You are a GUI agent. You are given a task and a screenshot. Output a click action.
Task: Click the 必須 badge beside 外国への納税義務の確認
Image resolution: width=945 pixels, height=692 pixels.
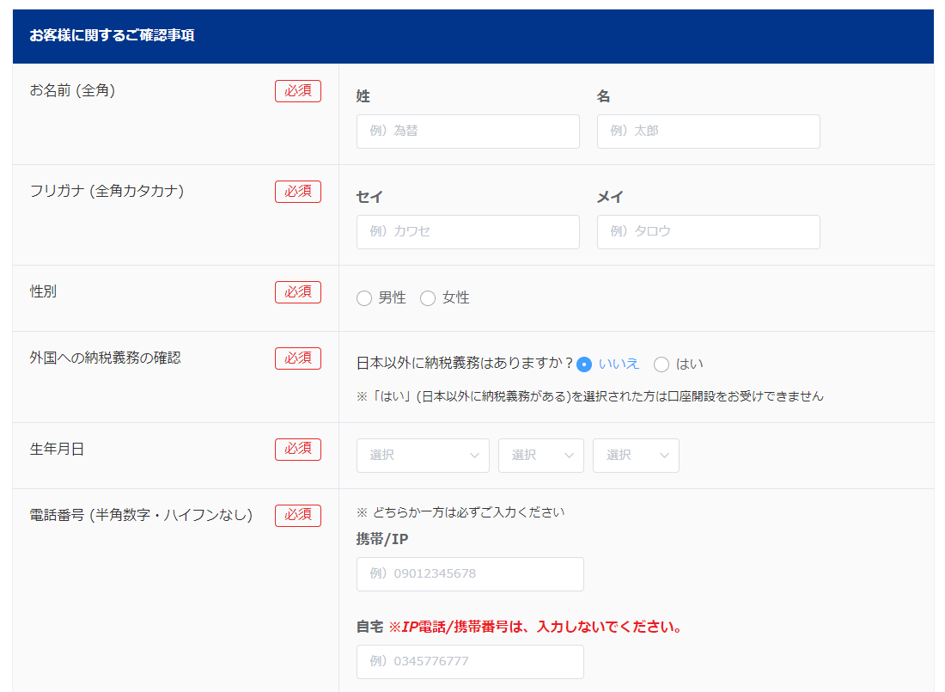point(298,358)
